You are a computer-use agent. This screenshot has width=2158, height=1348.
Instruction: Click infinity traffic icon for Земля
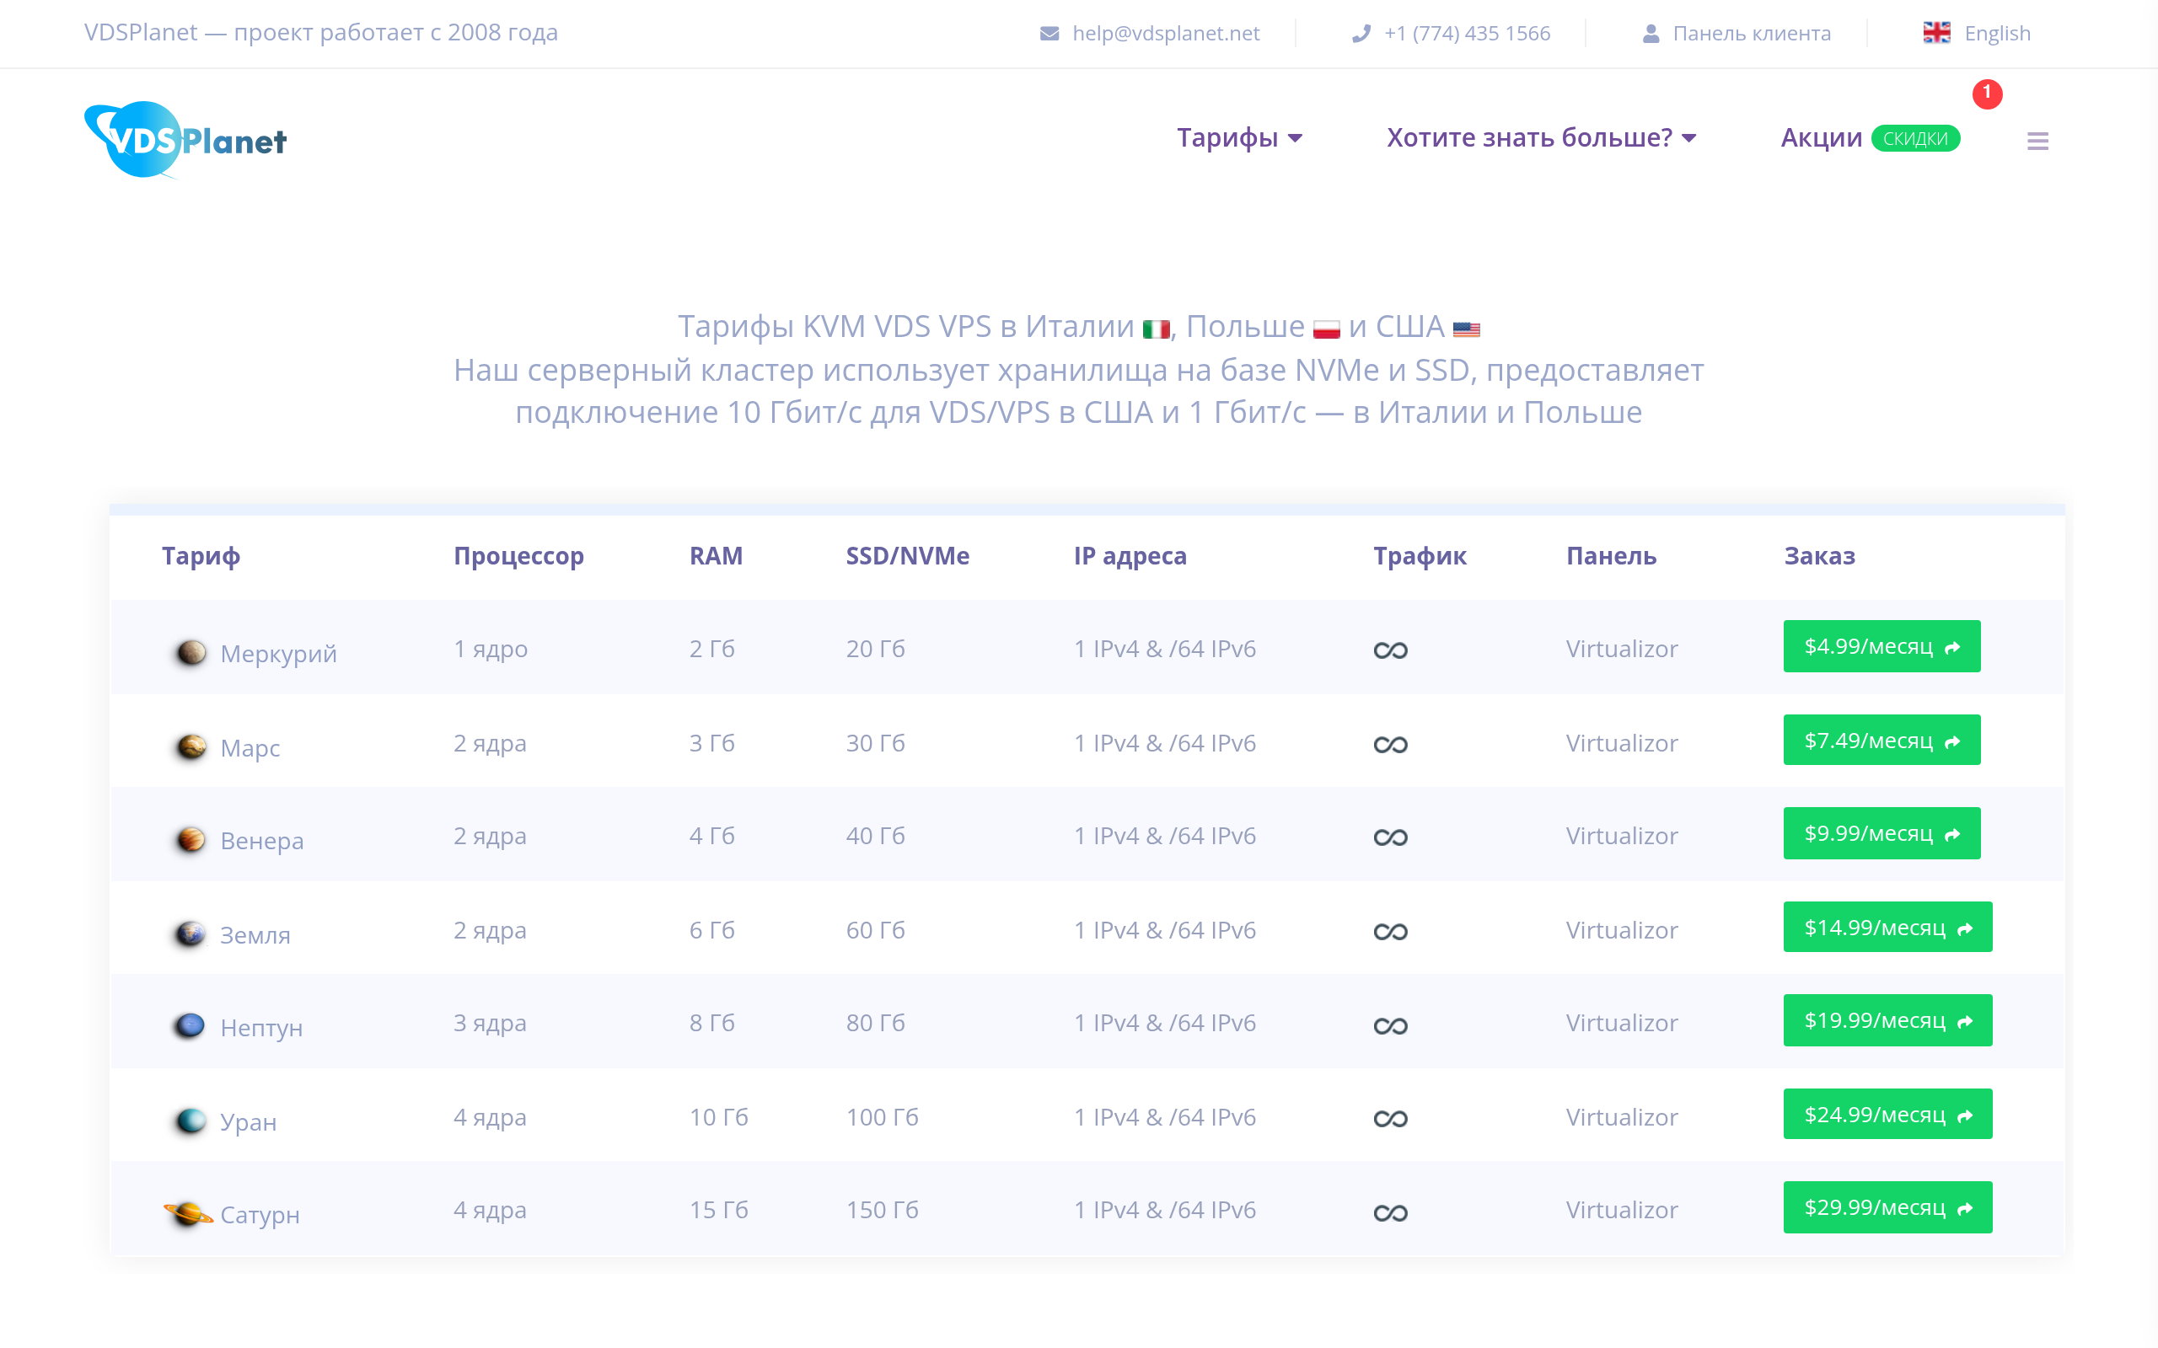point(1390,932)
